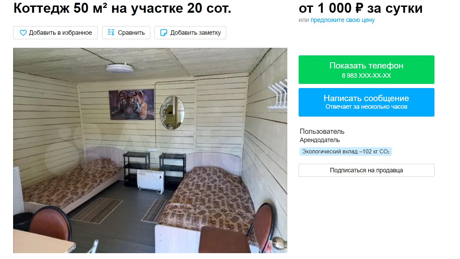
Task: Subscribe via Подписаться на продавца
Action: 366,170
